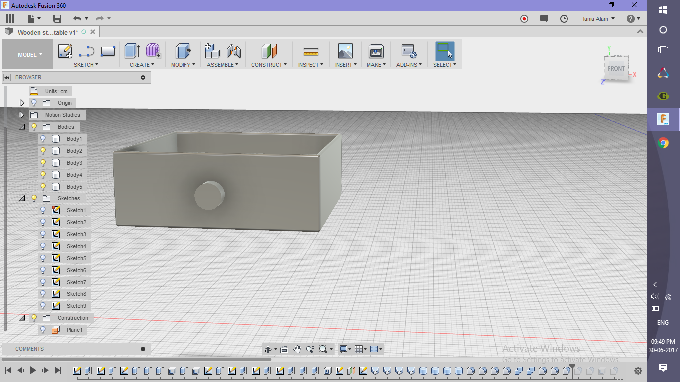
Task: Open the Tania Alam account dropdown
Action: click(x=598, y=19)
